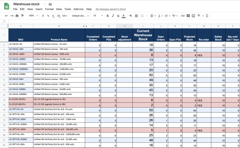This screenshot has height=148, width=240.
Task: Click warehouse stock value 48
Action: point(143,140)
